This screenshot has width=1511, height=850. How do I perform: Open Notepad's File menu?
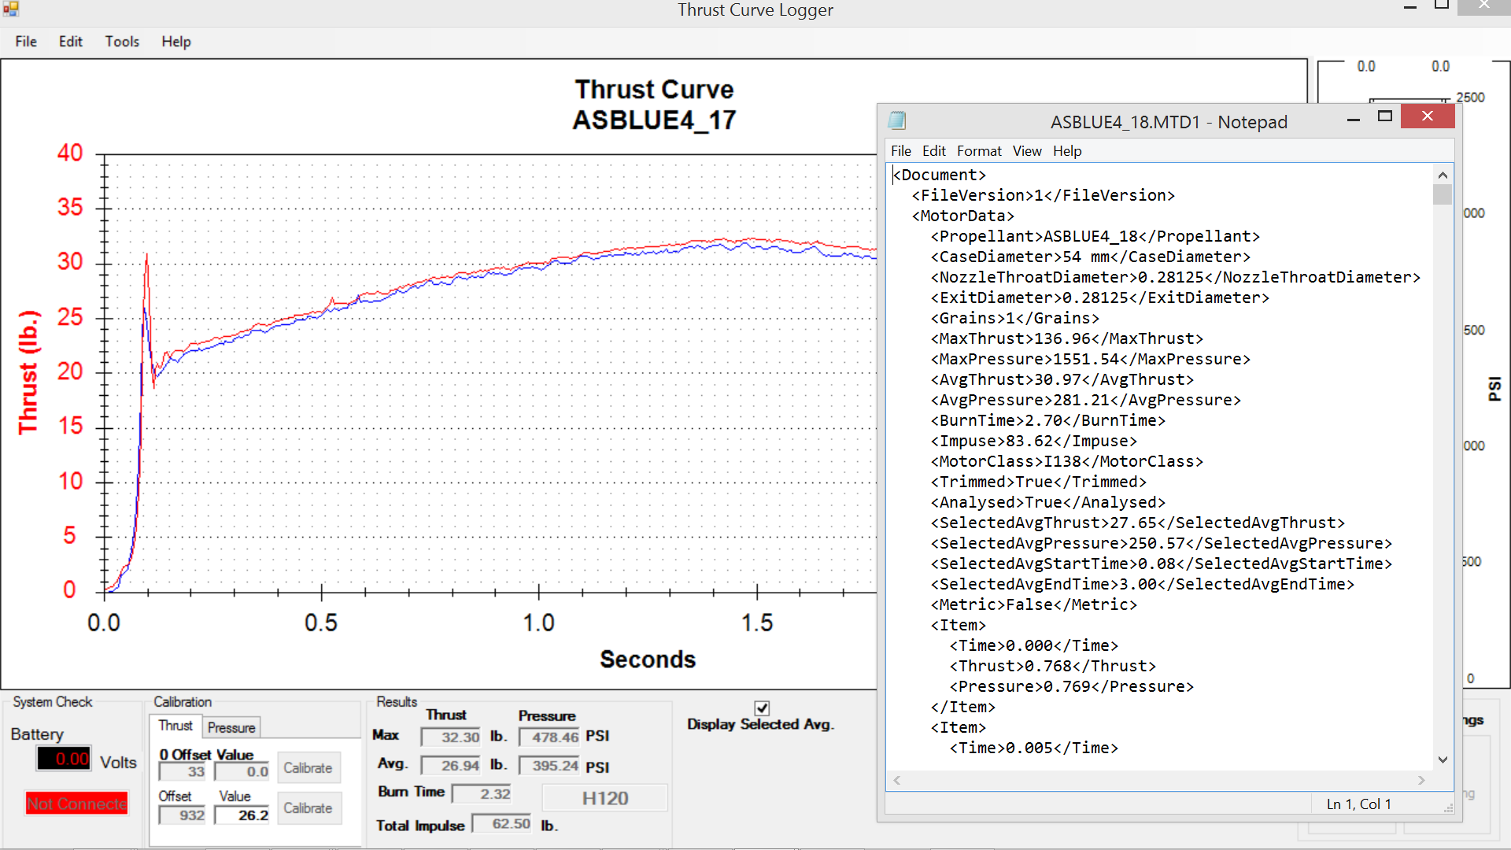point(901,151)
